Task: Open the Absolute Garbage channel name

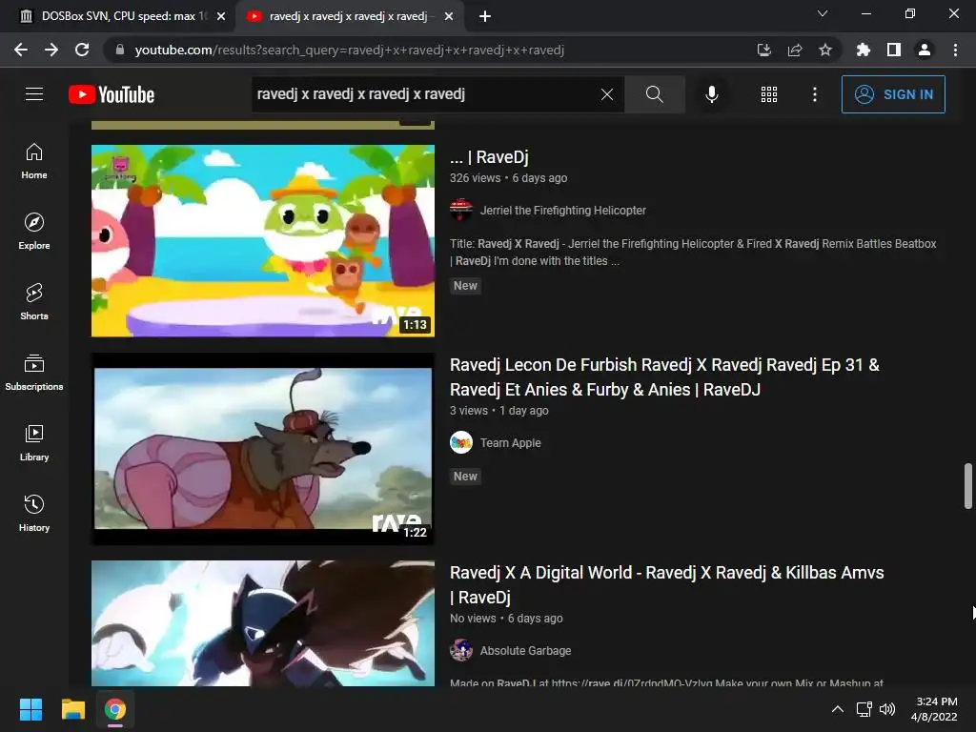Action: (x=525, y=650)
